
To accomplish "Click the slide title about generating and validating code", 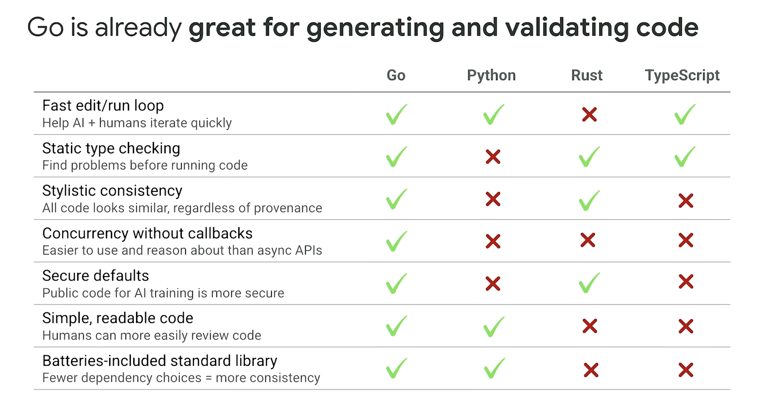I will [x=363, y=27].
